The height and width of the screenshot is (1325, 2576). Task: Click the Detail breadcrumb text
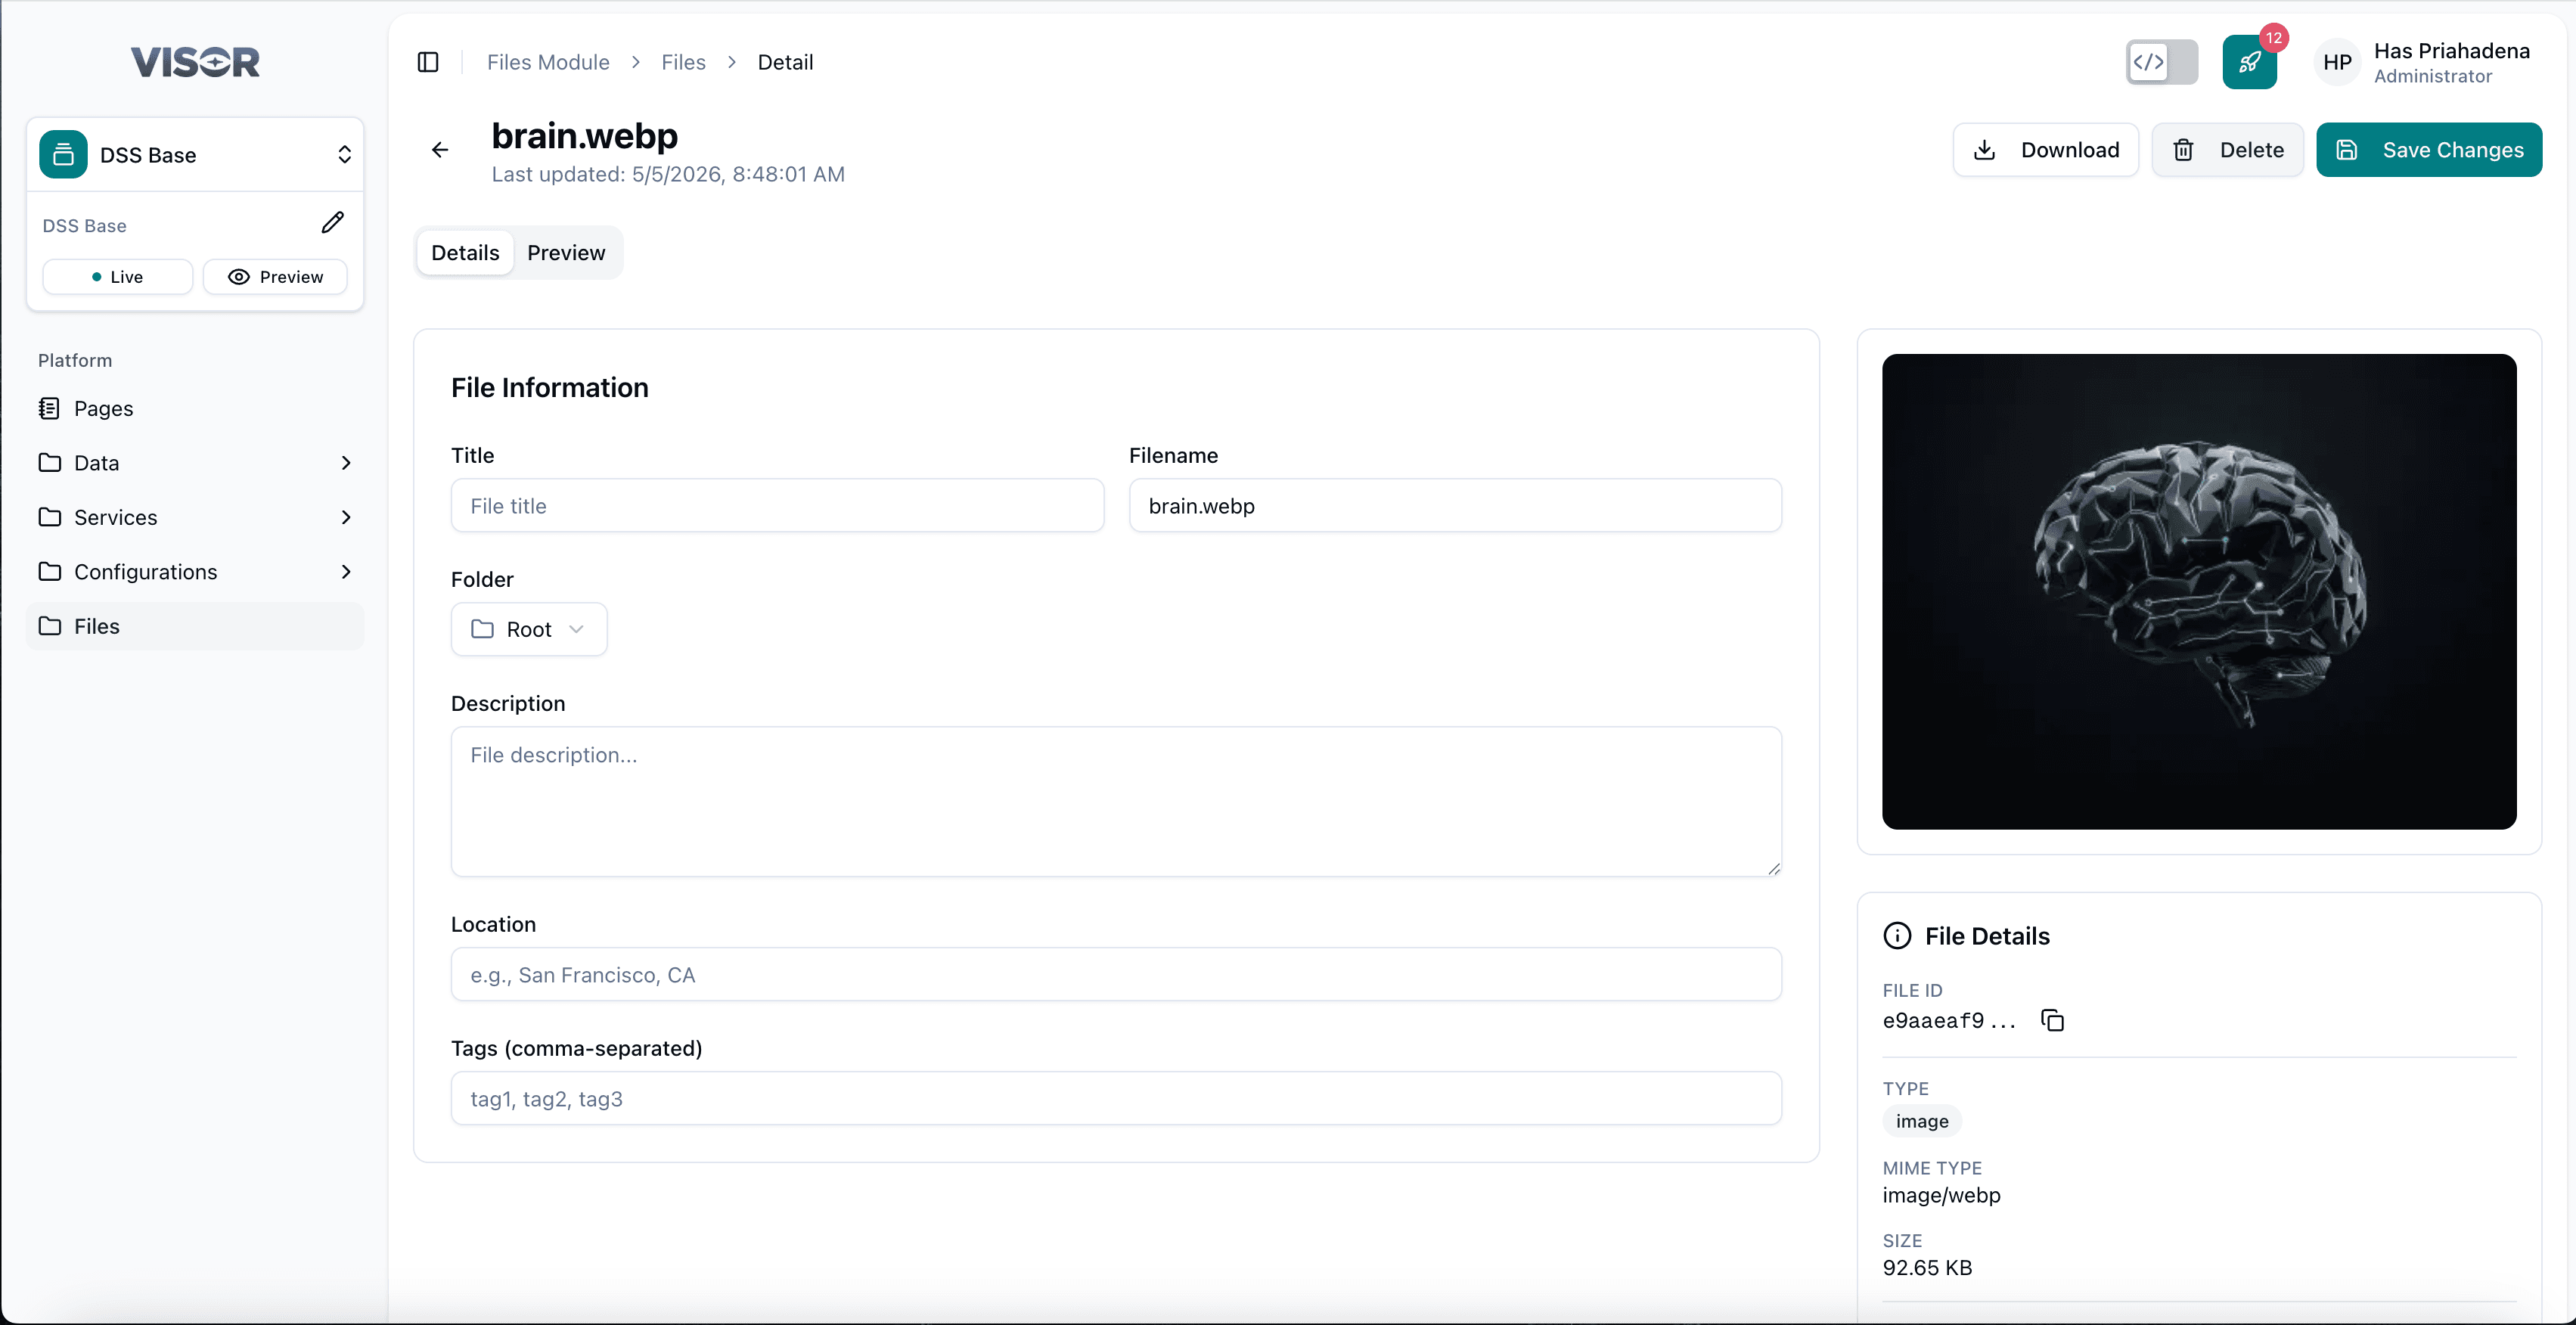tap(785, 62)
